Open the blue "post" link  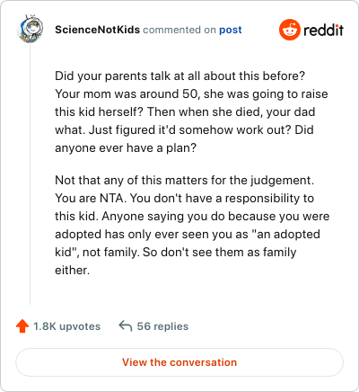(x=231, y=30)
